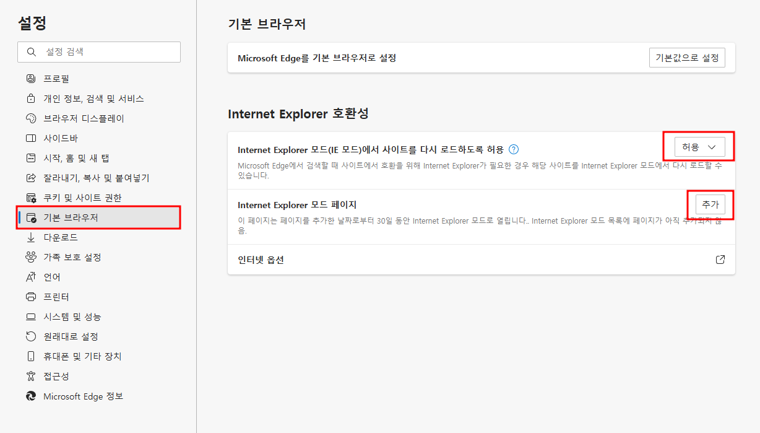Click 'Microsoft Edge를 기본 브라우저로 설정' text
Viewport: 760px width, 433px height.
pyautogui.click(x=317, y=58)
